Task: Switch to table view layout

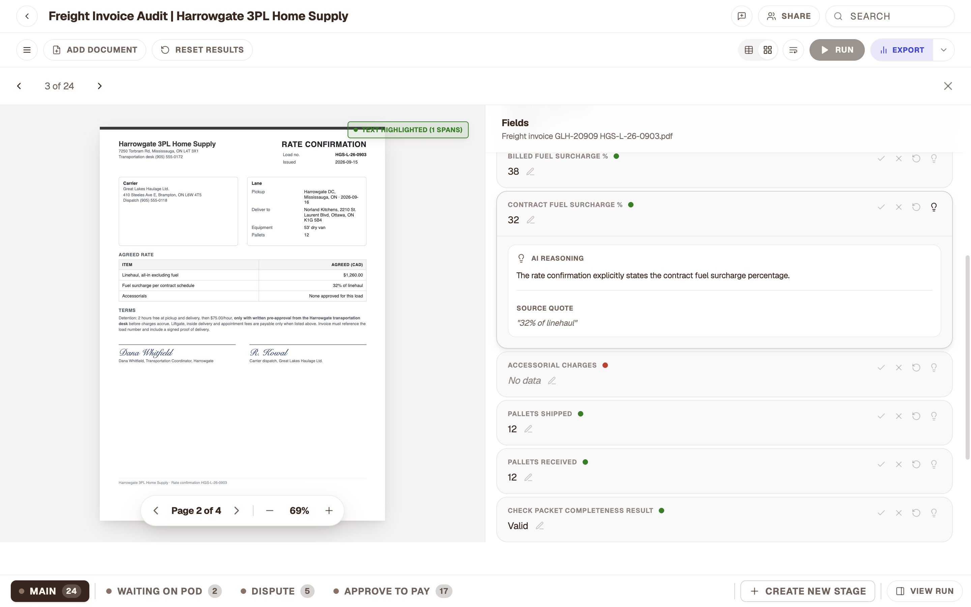Action: click(749, 50)
